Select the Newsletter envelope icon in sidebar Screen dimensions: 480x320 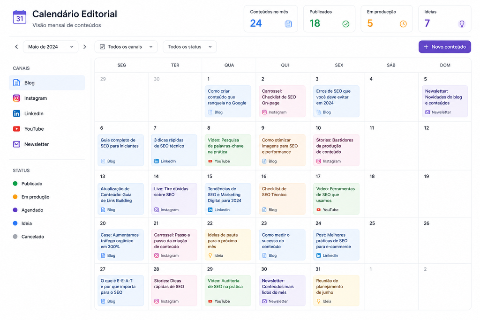[x=16, y=144]
